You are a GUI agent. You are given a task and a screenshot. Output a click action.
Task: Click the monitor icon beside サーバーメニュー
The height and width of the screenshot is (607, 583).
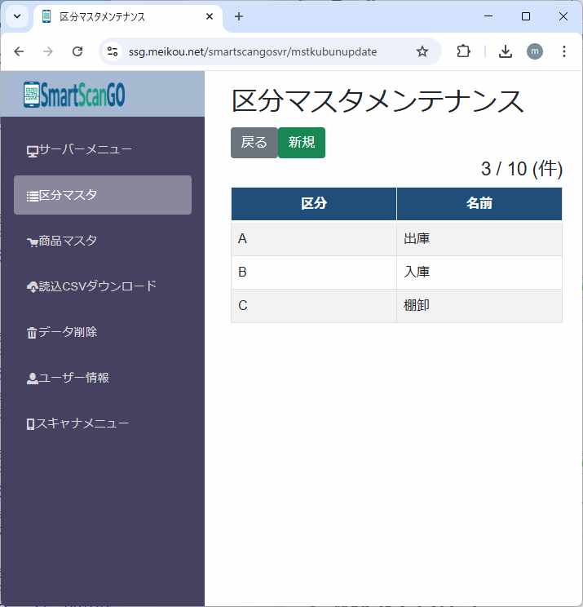coord(32,152)
